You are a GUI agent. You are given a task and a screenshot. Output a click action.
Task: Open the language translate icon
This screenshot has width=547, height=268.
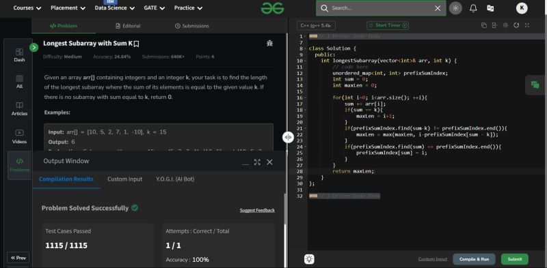point(490,8)
